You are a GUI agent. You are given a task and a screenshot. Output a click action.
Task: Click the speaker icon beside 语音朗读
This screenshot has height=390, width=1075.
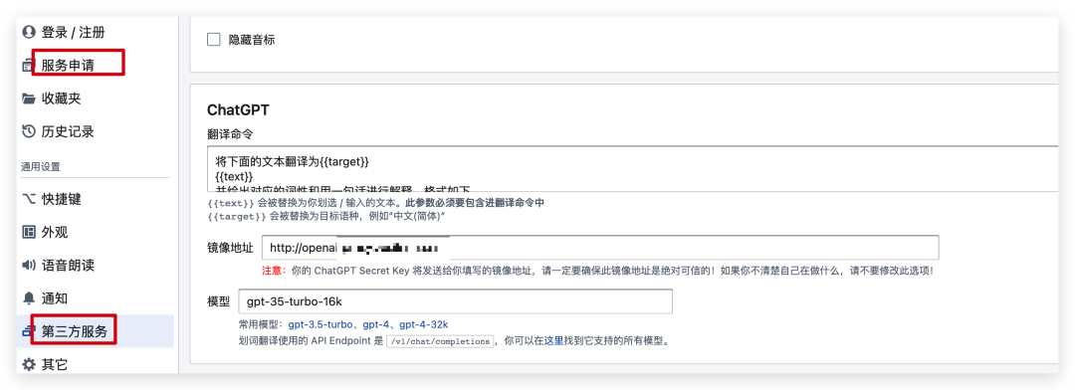pyautogui.click(x=28, y=266)
